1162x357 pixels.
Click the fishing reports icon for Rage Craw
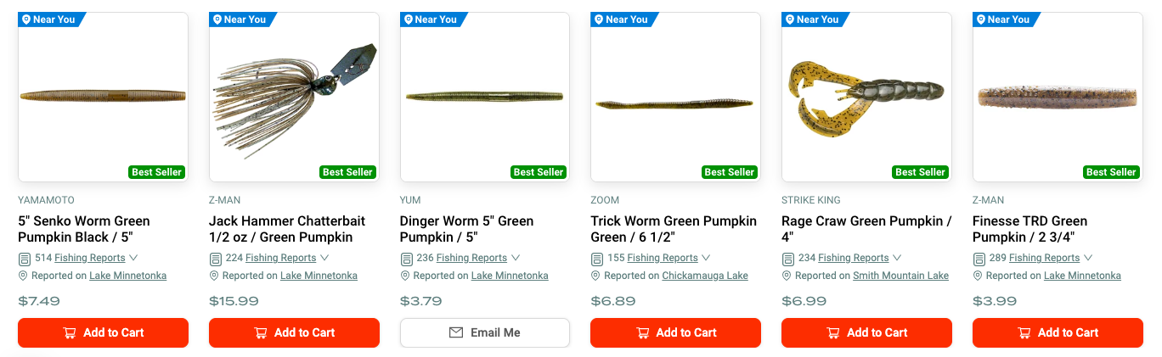click(788, 259)
